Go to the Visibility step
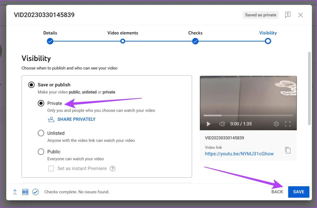The image size is (317, 208). point(268,41)
